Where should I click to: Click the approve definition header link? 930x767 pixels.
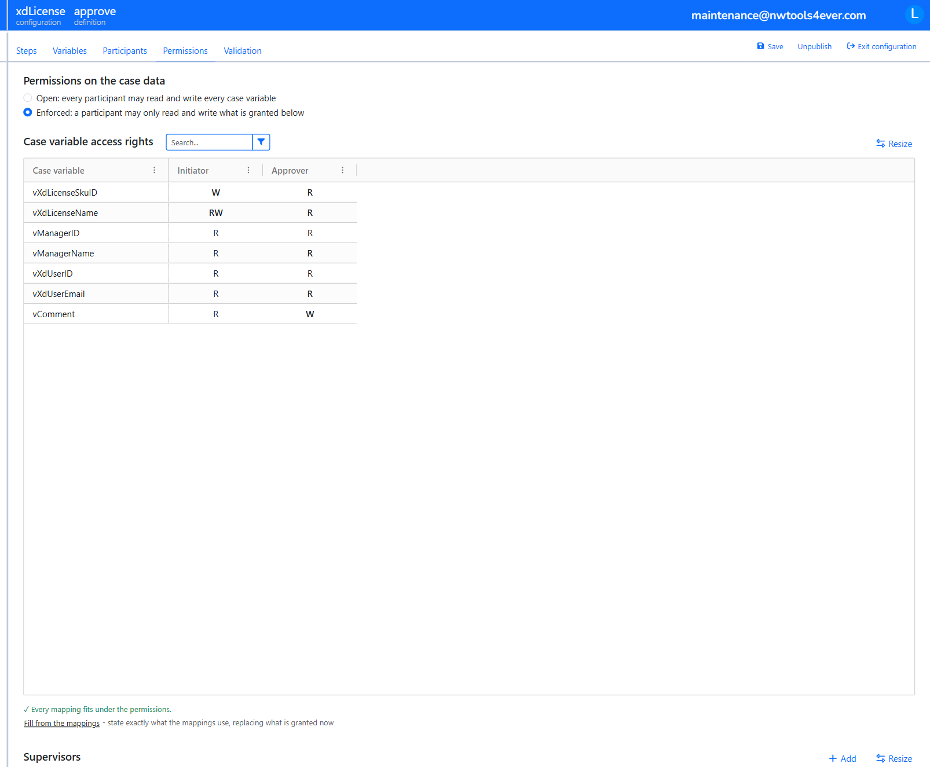point(95,16)
